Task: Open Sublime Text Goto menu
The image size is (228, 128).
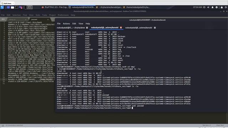Action: tap(38, 15)
